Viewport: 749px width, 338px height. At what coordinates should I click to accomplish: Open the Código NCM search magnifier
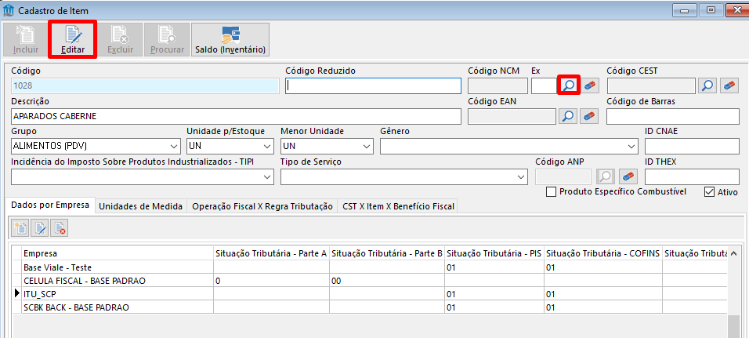coord(569,85)
